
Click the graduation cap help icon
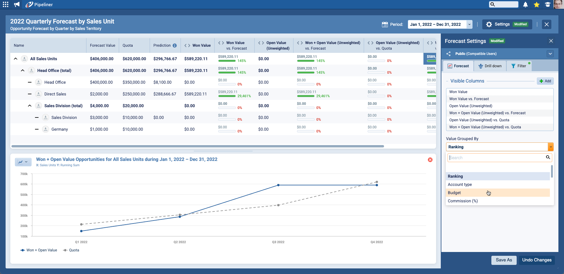point(548,4)
